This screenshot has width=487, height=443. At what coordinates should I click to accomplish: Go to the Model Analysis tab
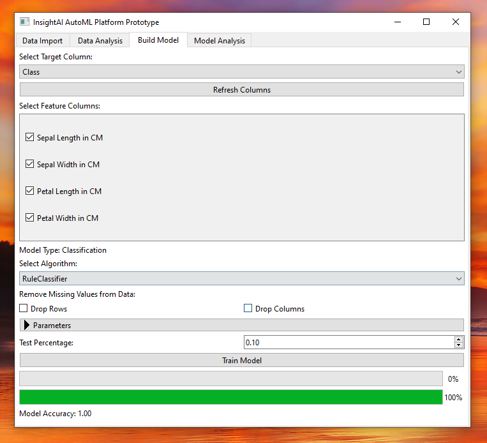pos(220,41)
